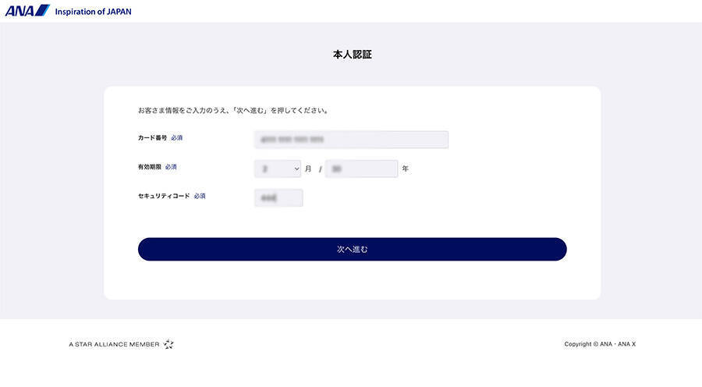The image size is (702, 387).
Task: Click the 年 label after the year field
Action: click(405, 169)
